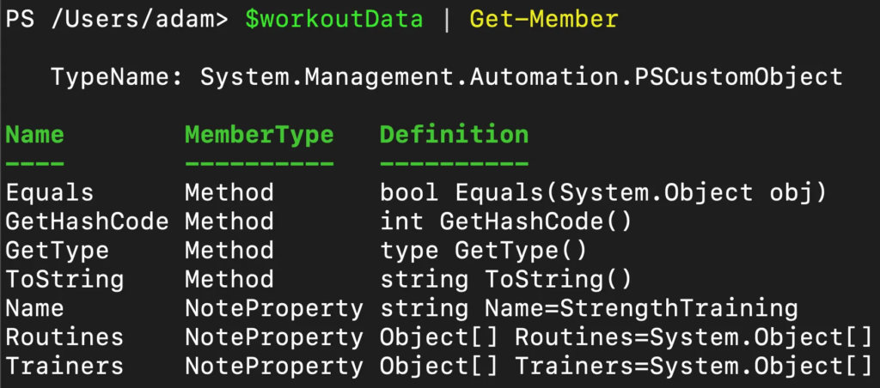Click the pipe character in the command
This screenshot has height=388, width=880.
(x=447, y=21)
